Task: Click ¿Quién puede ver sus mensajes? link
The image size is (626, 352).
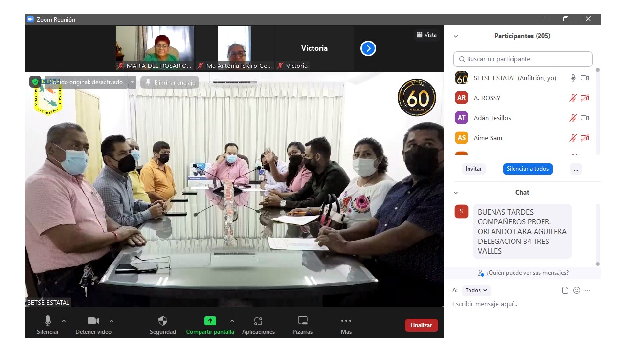Action: tap(523, 273)
